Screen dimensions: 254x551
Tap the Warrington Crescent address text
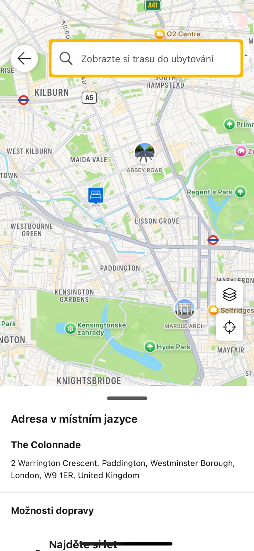(123, 469)
